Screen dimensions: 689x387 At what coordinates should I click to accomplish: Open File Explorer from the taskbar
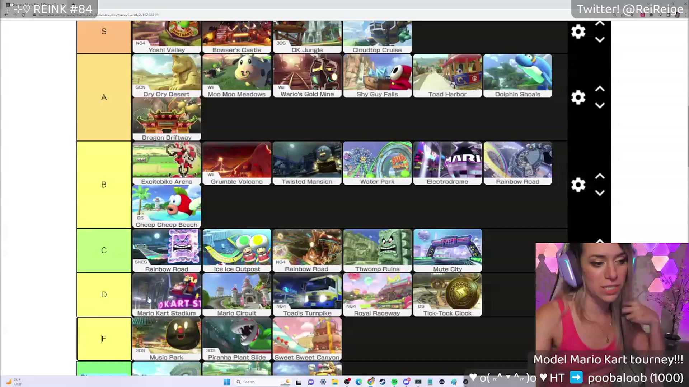(x=335, y=382)
